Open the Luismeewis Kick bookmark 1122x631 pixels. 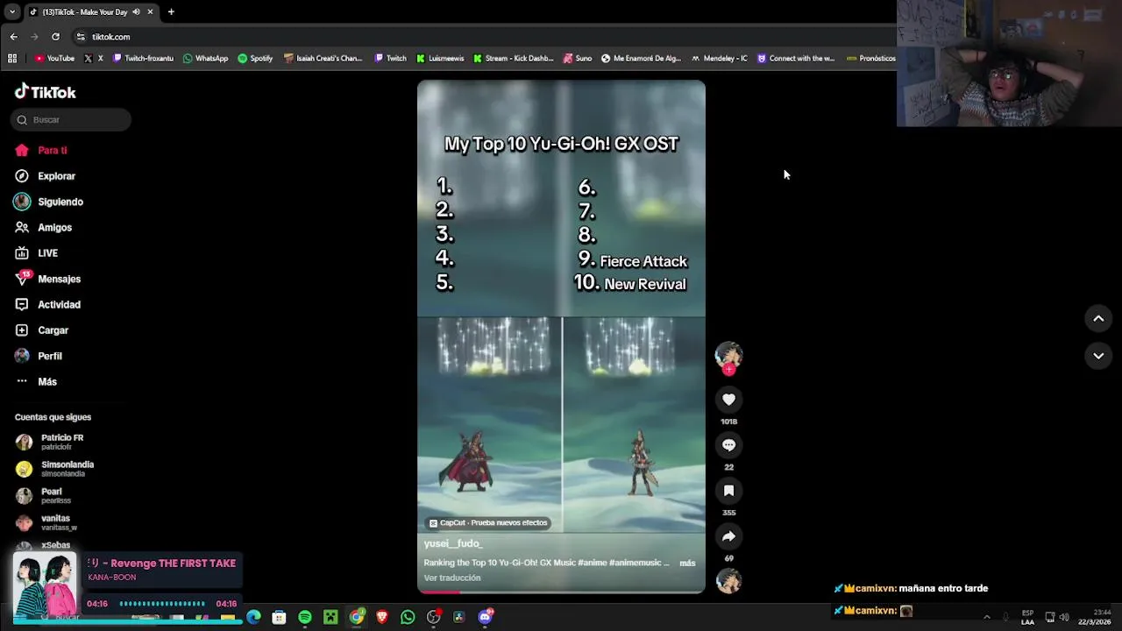pyautogui.click(x=440, y=59)
